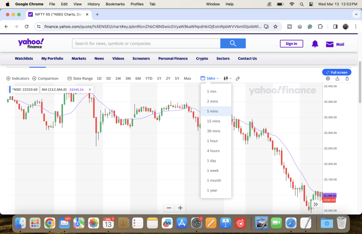Set range to 5D

pyautogui.click(x=108, y=78)
